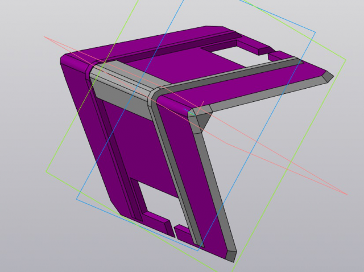The image size is (364, 272).
Task: Select the gray chamfered tip of the top panel
Action: tap(329, 76)
